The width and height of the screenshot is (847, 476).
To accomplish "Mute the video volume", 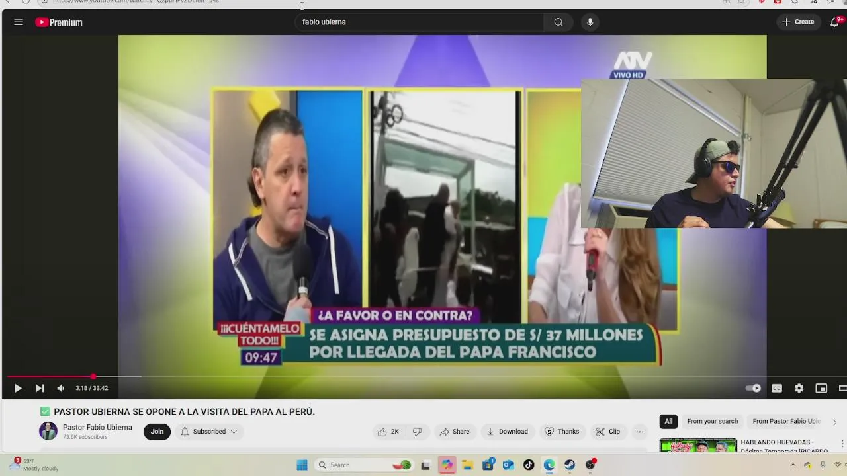I will 61,388.
